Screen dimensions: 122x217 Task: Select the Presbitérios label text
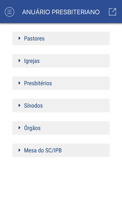(x=38, y=83)
